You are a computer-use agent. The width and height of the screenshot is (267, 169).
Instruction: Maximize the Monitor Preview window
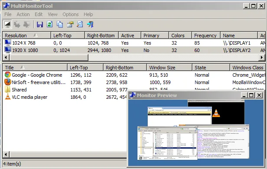pyautogui.click(x=251, y=95)
